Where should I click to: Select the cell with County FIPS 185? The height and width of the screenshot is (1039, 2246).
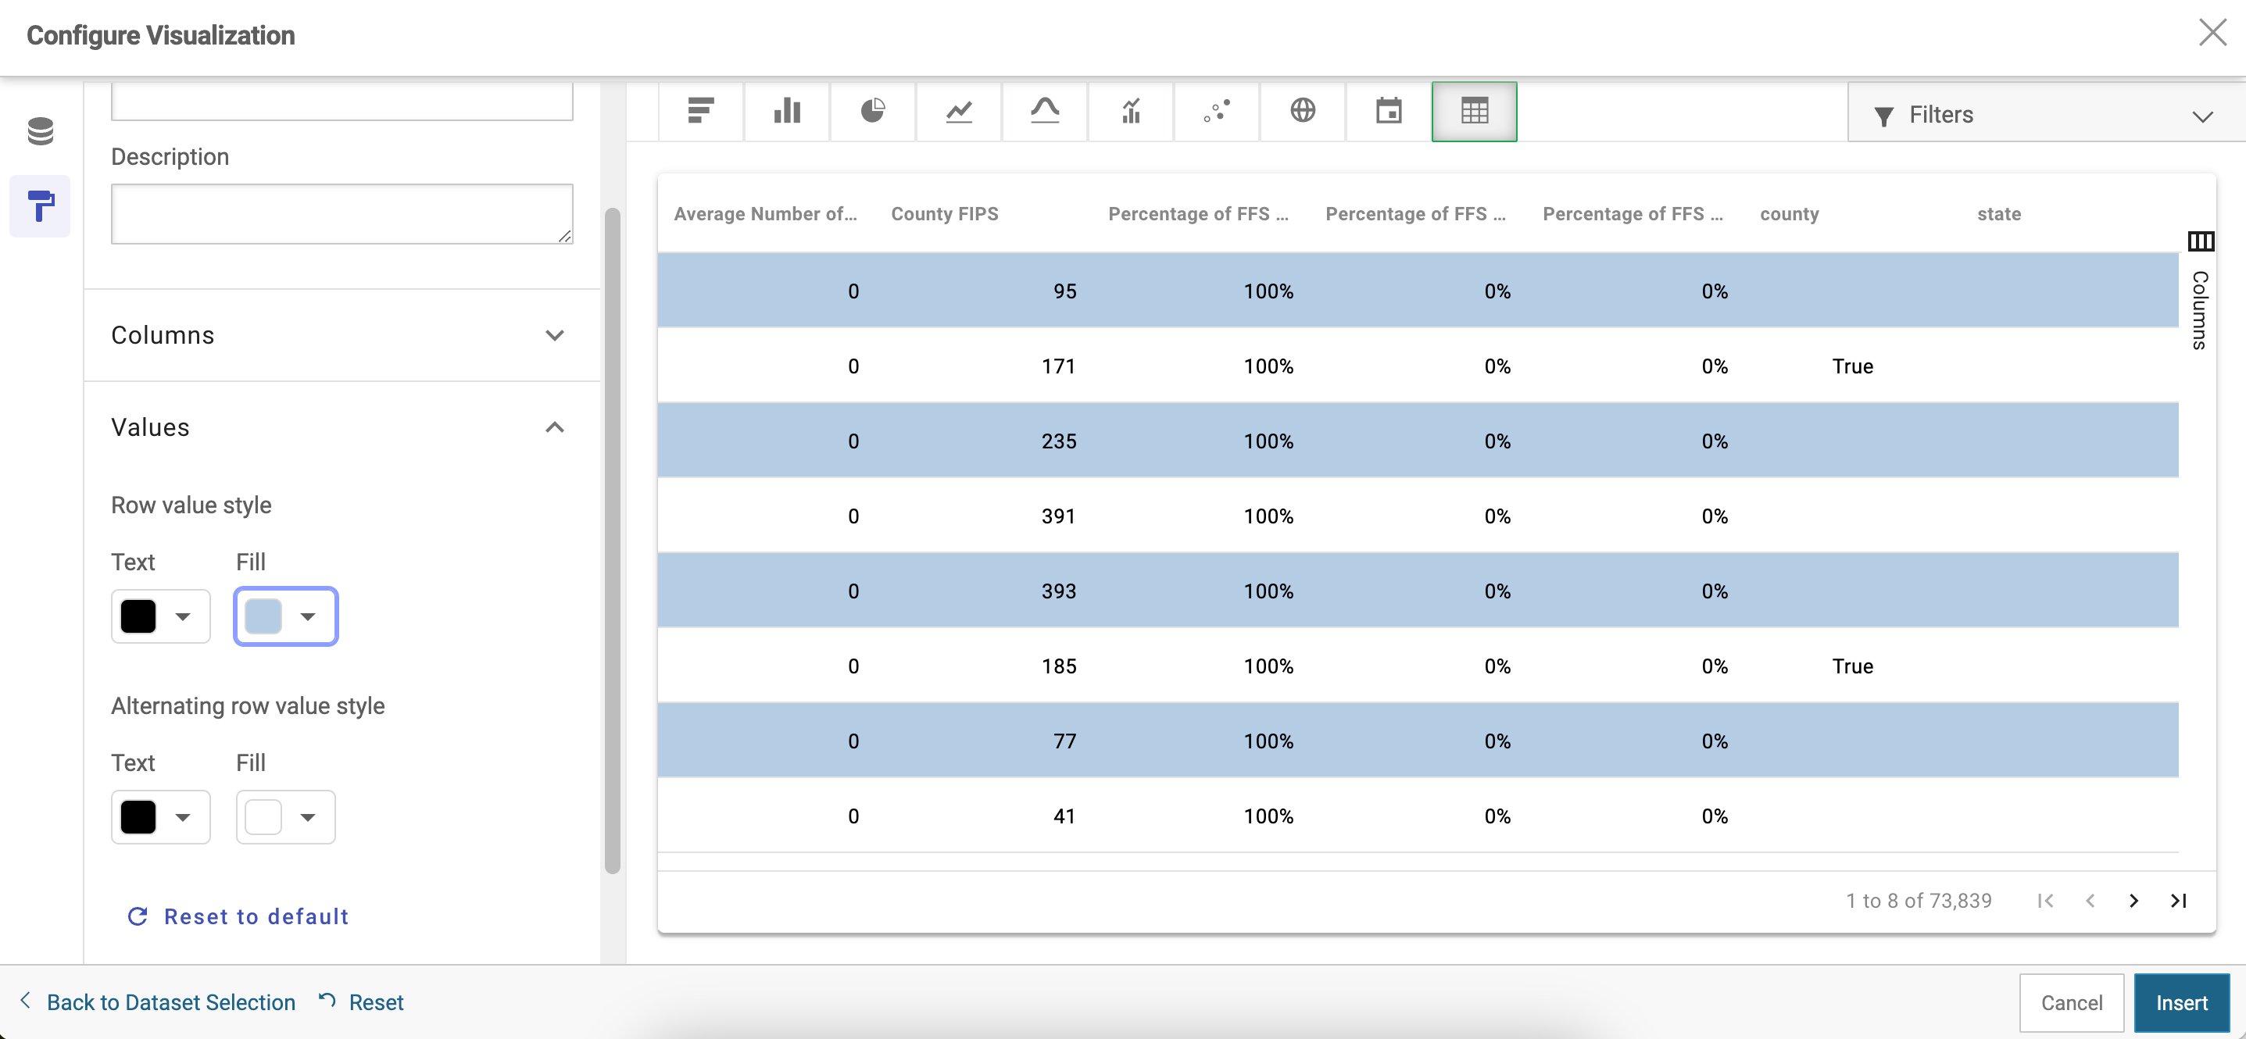point(983,666)
